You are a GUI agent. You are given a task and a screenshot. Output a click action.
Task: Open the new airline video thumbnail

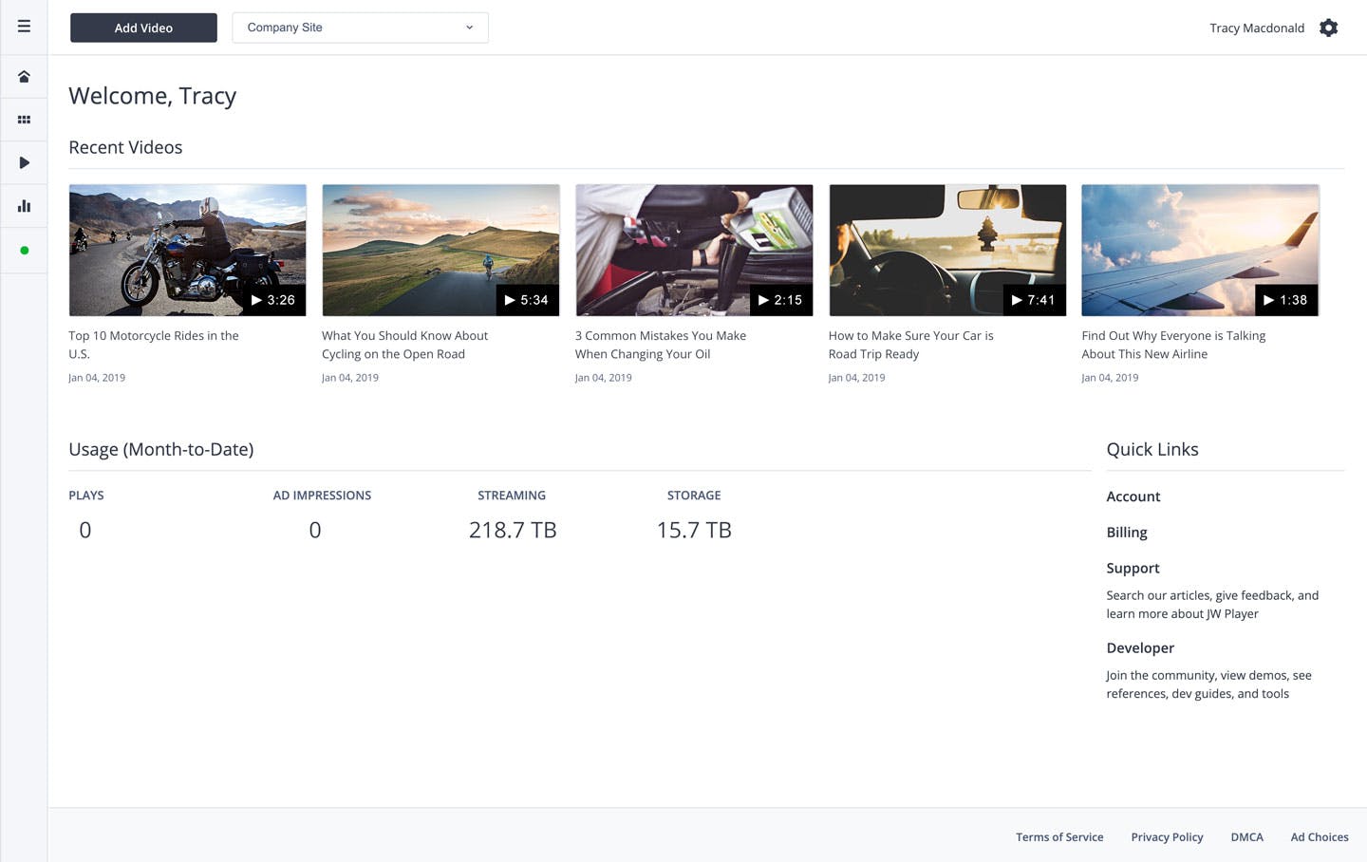click(x=1200, y=251)
